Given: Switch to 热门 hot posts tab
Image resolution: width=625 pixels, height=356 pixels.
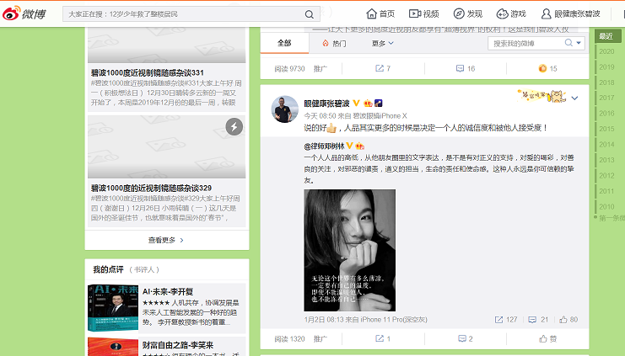Looking at the screenshot, I should 334,44.
